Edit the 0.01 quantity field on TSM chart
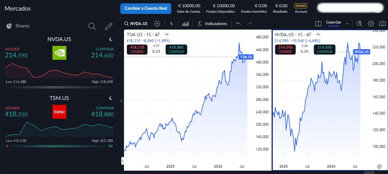This screenshot has width=388, height=174. 156,51
